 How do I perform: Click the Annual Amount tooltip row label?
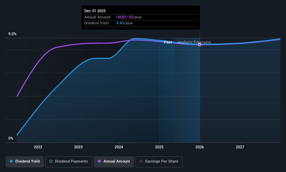click(98, 17)
